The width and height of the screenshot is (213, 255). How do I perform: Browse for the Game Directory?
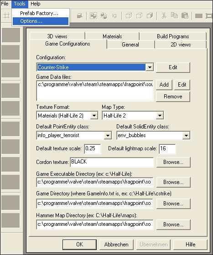pos(173,204)
